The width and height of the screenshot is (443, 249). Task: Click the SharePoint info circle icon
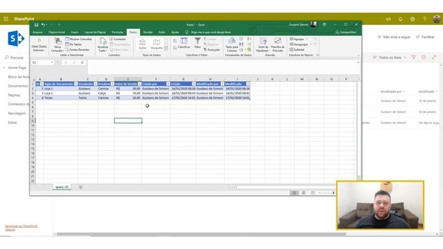tap(424, 57)
